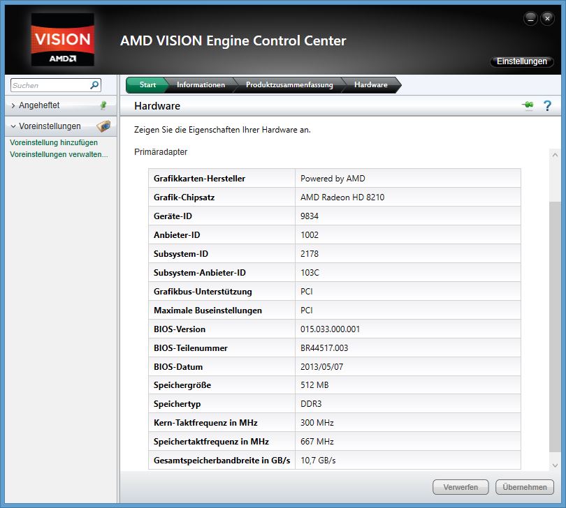Click the VISION AMD logo

[x=63, y=40]
